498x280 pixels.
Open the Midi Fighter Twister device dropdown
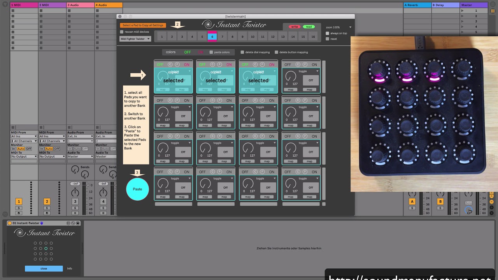tap(135, 39)
